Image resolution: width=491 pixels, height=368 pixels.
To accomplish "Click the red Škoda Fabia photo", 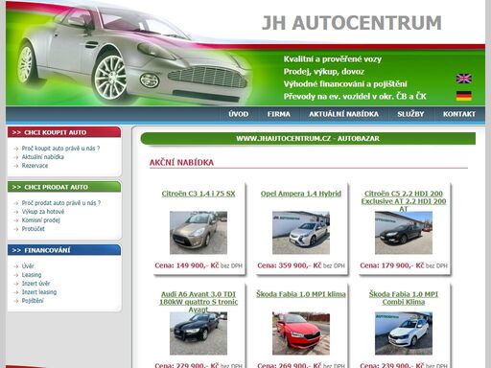I will (x=301, y=333).
